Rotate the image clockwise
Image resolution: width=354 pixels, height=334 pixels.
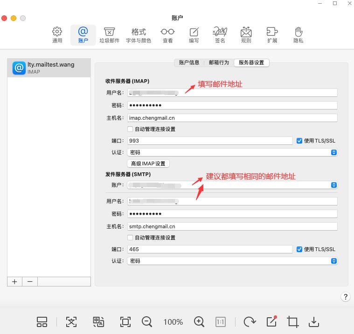pos(250,322)
